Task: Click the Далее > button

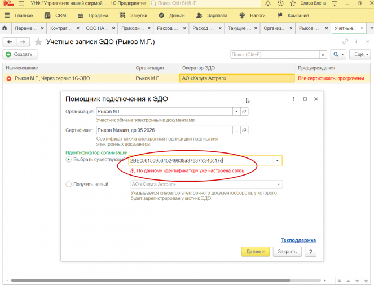Action: pyautogui.click(x=256, y=252)
